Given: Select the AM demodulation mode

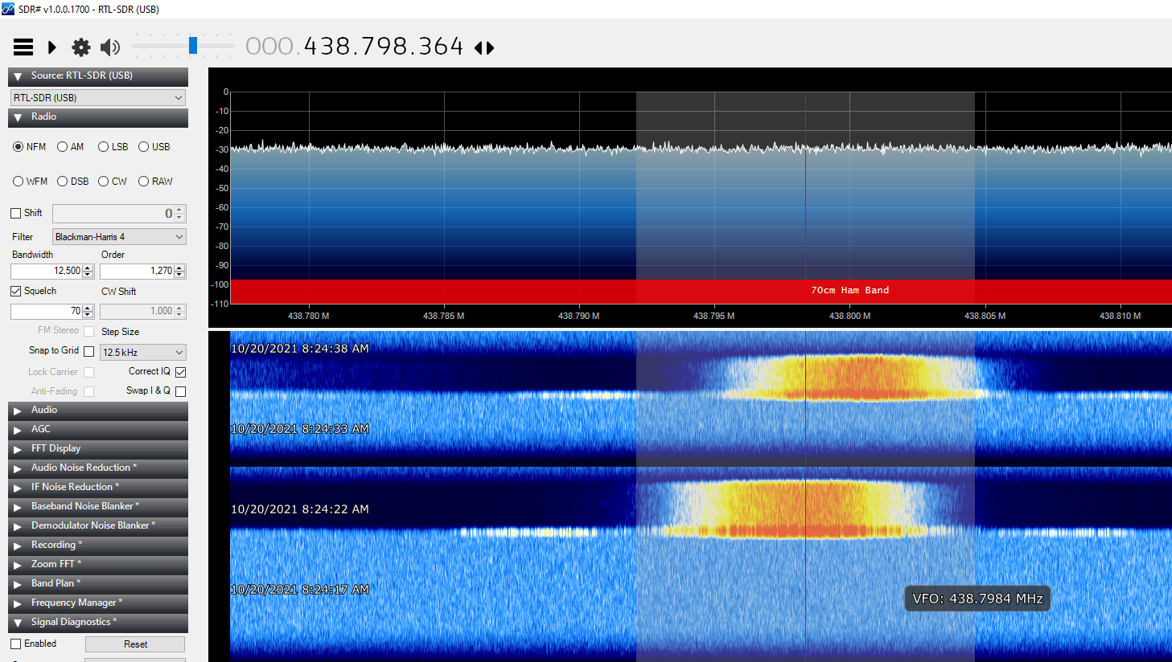Looking at the screenshot, I should [x=63, y=147].
